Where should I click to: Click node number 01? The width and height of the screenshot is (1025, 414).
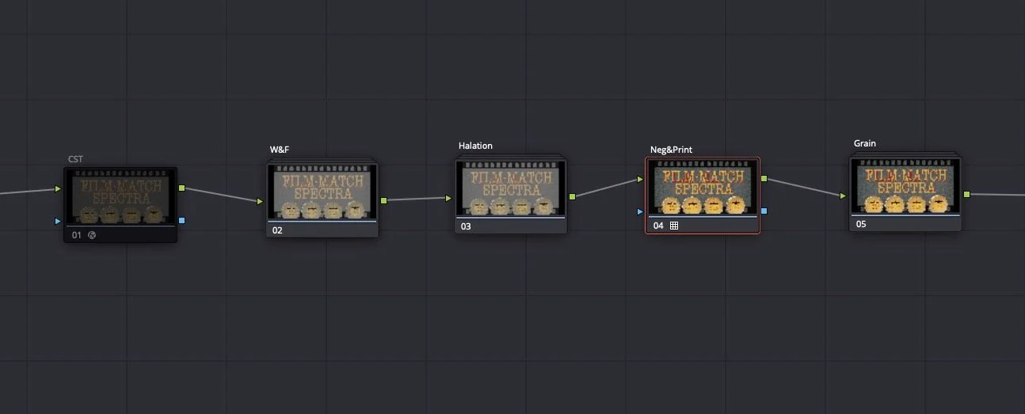tap(77, 235)
